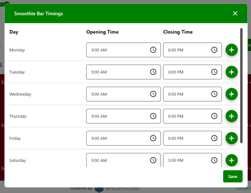Save the Smoothie Bar timings
Image resolution: width=251 pixels, height=193 pixels.
point(233,177)
